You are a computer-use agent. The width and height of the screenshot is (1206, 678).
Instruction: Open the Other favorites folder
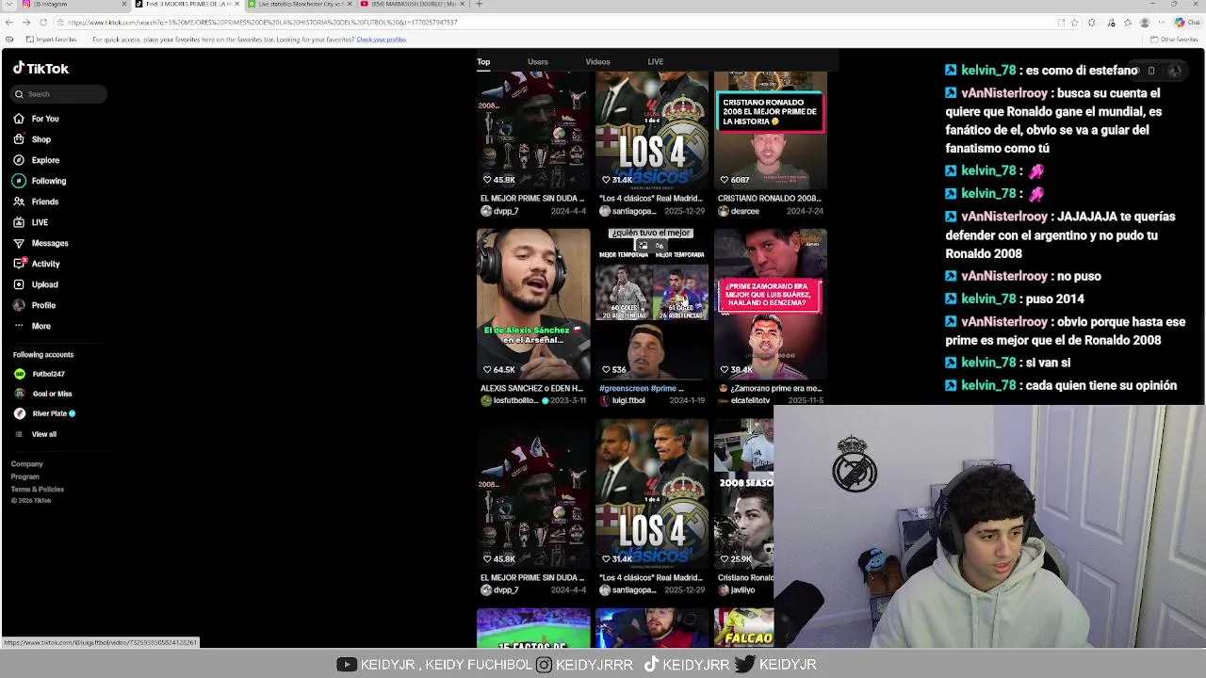click(x=1174, y=40)
